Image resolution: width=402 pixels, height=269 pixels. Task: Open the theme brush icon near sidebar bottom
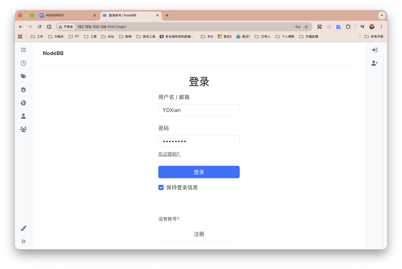(x=23, y=228)
